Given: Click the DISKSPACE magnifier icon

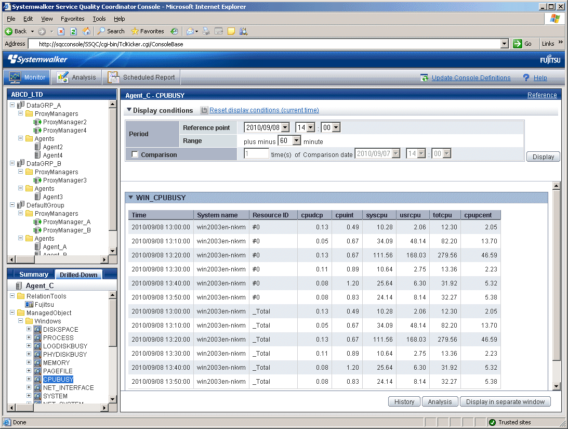Looking at the screenshot, I should [x=37, y=329].
